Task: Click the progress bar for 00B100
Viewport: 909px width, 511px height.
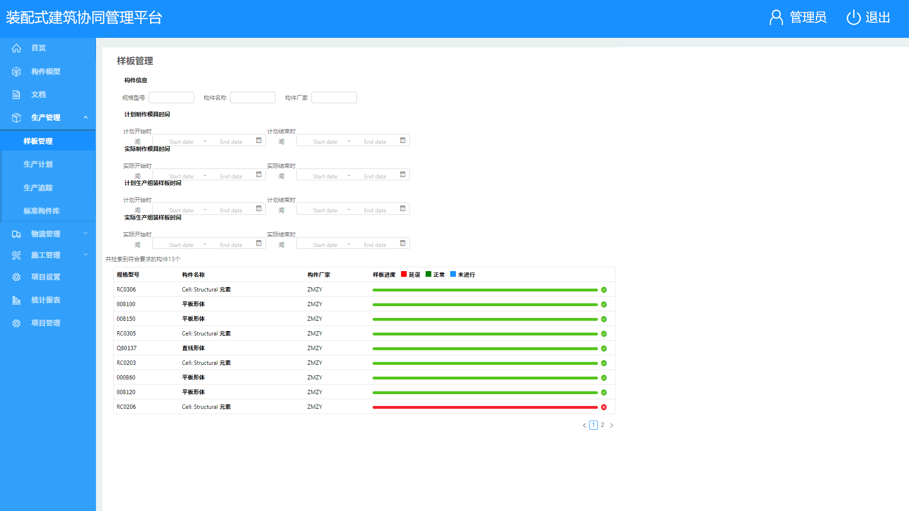Action: tap(485, 305)
